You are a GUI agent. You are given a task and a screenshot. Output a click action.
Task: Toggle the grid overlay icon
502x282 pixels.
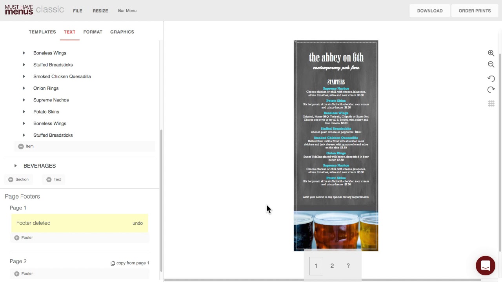491,104
